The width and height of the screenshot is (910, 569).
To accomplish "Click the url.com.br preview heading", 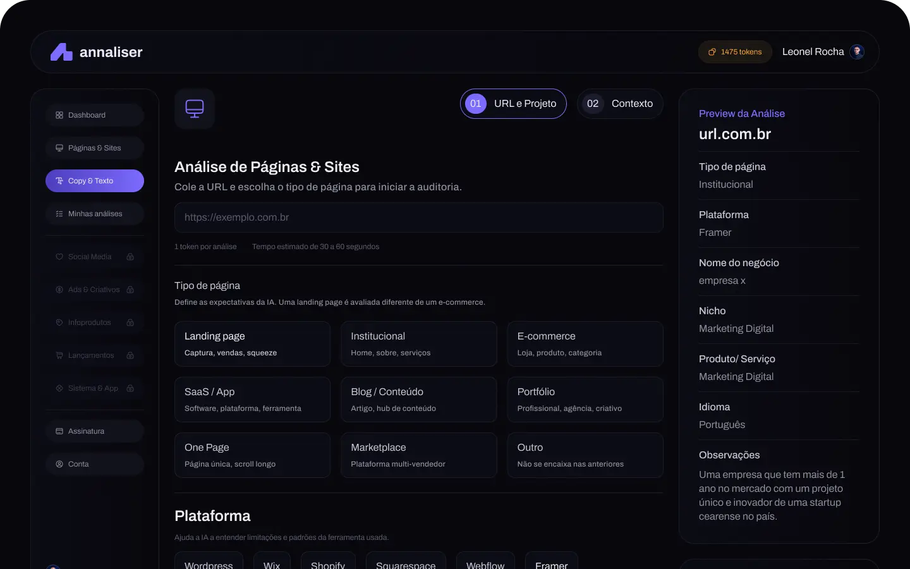I will coord(735,134).
